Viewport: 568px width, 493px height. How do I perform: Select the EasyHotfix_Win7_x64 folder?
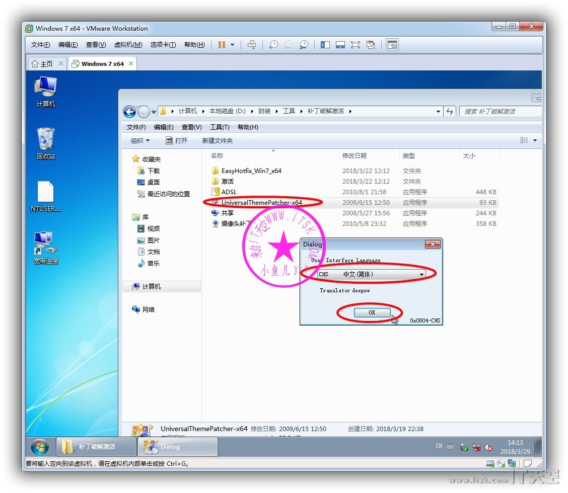251,171
